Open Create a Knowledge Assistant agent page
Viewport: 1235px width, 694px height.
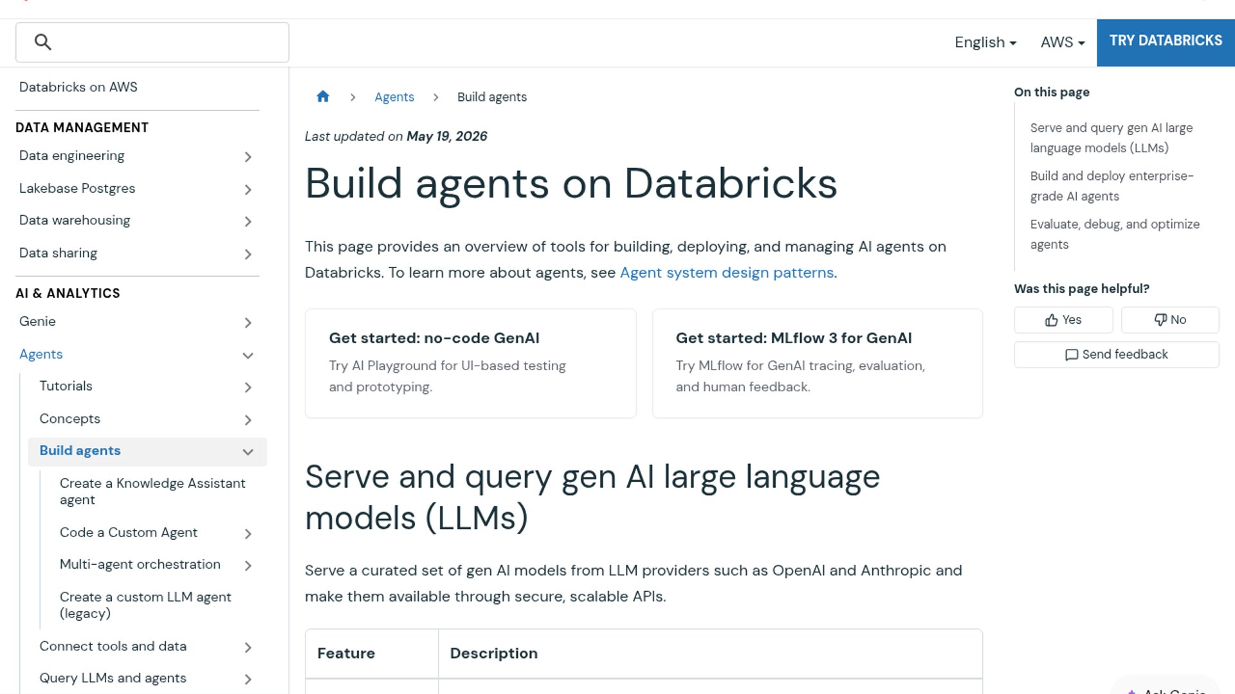[152, 492]
